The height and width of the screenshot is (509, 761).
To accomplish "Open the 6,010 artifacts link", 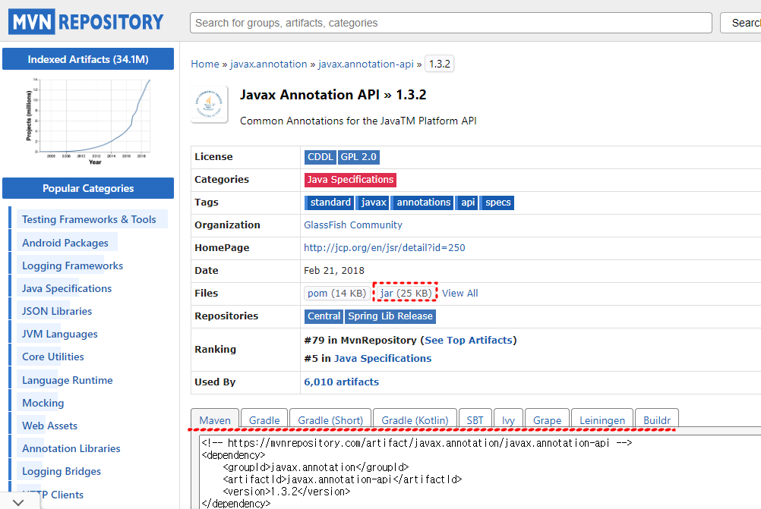I will (x=341, y=382).
